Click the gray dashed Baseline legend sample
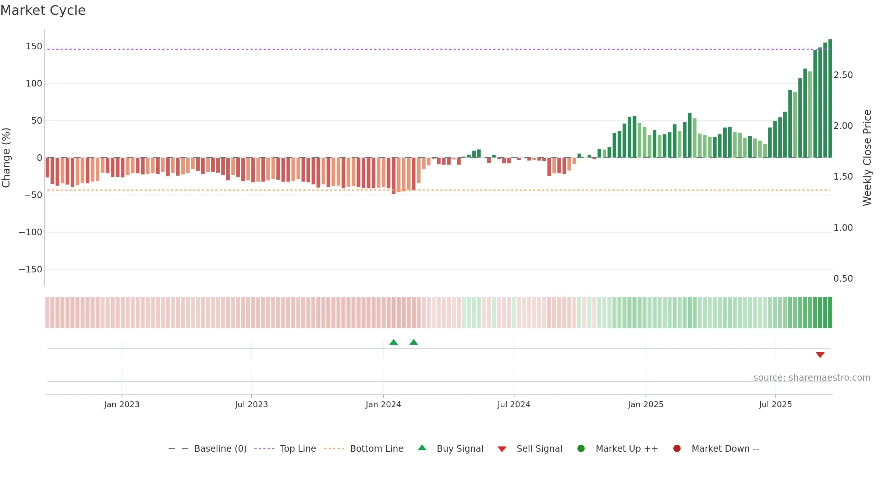Image resolution: width=883 pixels, height=497 pixels. pyautogui.click(x=178, y=448)
